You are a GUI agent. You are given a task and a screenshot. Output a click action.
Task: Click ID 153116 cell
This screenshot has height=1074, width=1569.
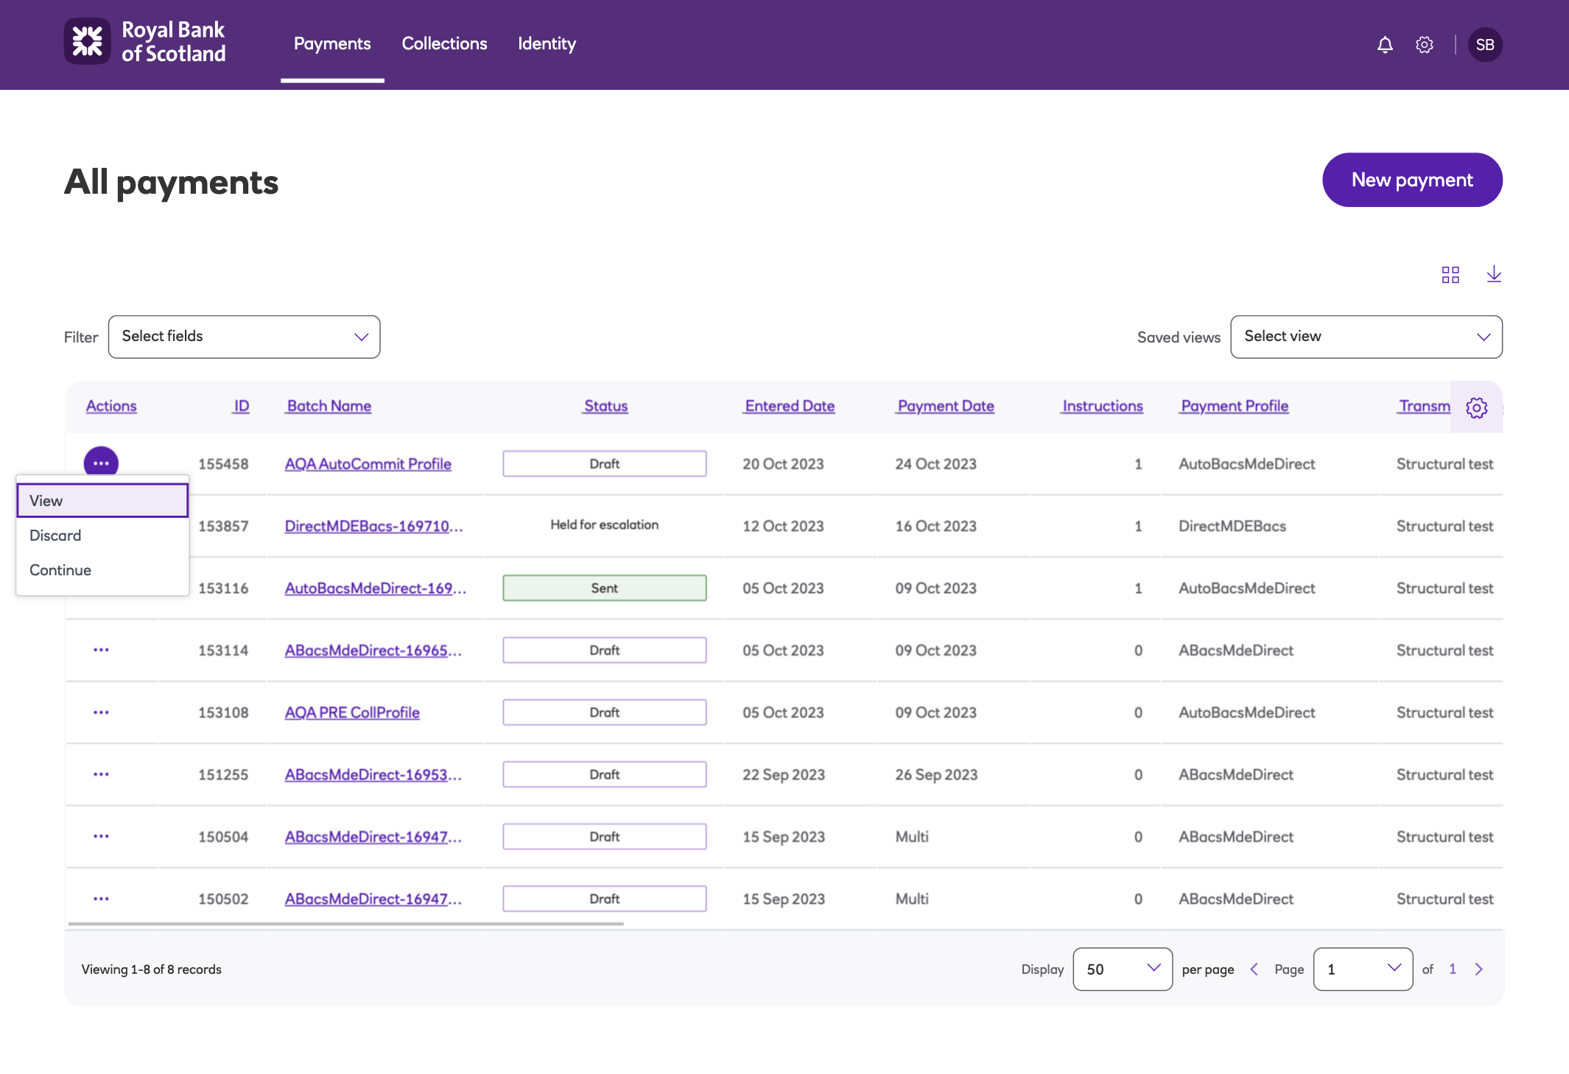223,588
